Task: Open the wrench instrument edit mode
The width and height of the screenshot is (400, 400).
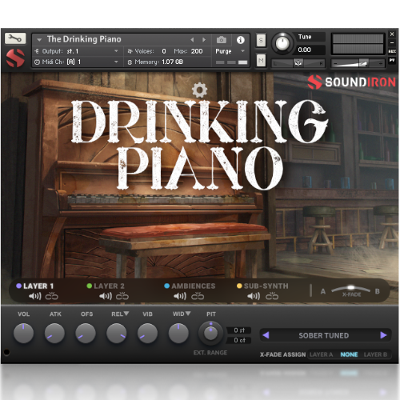Action: [x=15, y=38]
